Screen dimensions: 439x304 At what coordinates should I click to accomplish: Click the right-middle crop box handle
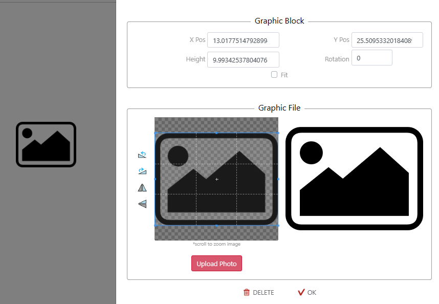coord(278,179)
